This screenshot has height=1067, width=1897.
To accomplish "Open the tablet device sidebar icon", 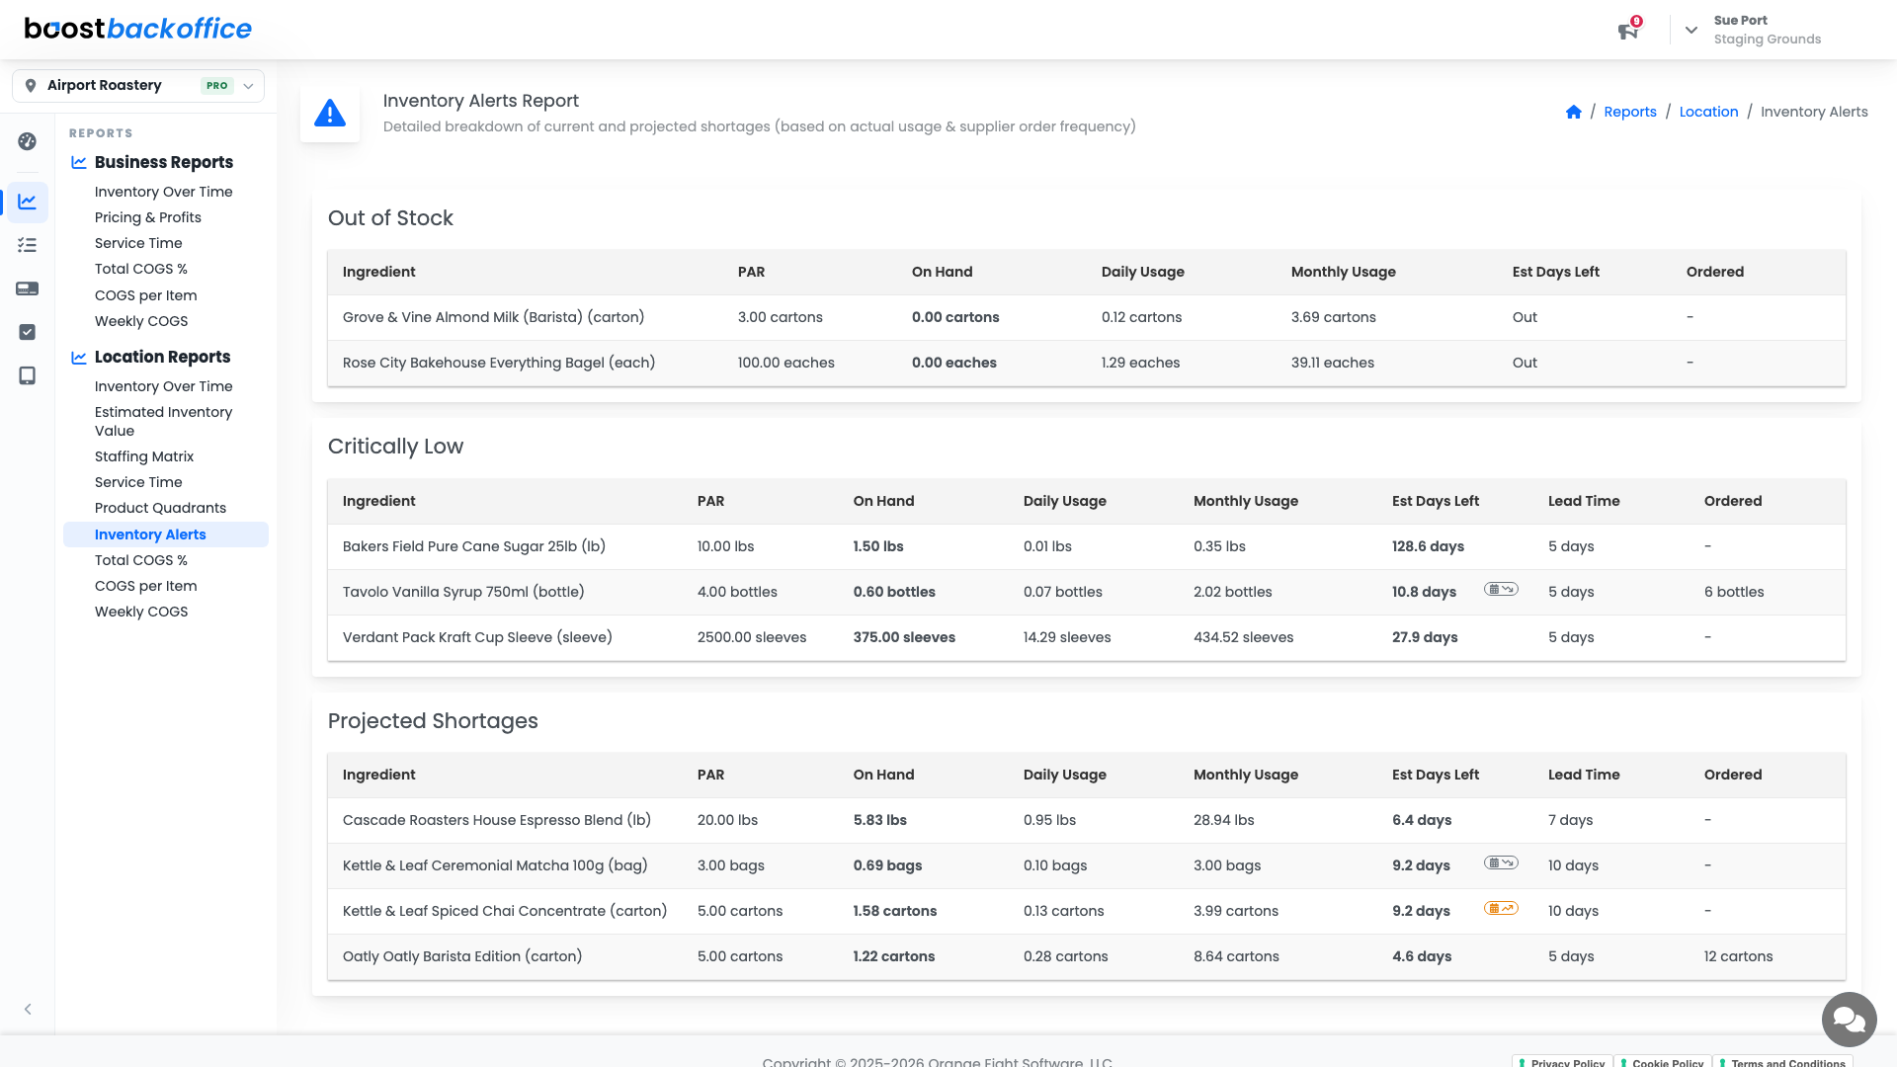I will pyautogui.click(x=28, y=375).
